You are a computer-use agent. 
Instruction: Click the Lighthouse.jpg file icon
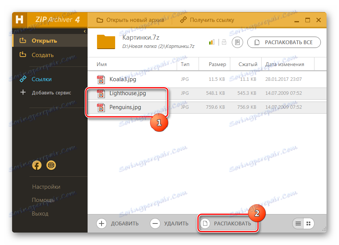[x=101, y=94]
